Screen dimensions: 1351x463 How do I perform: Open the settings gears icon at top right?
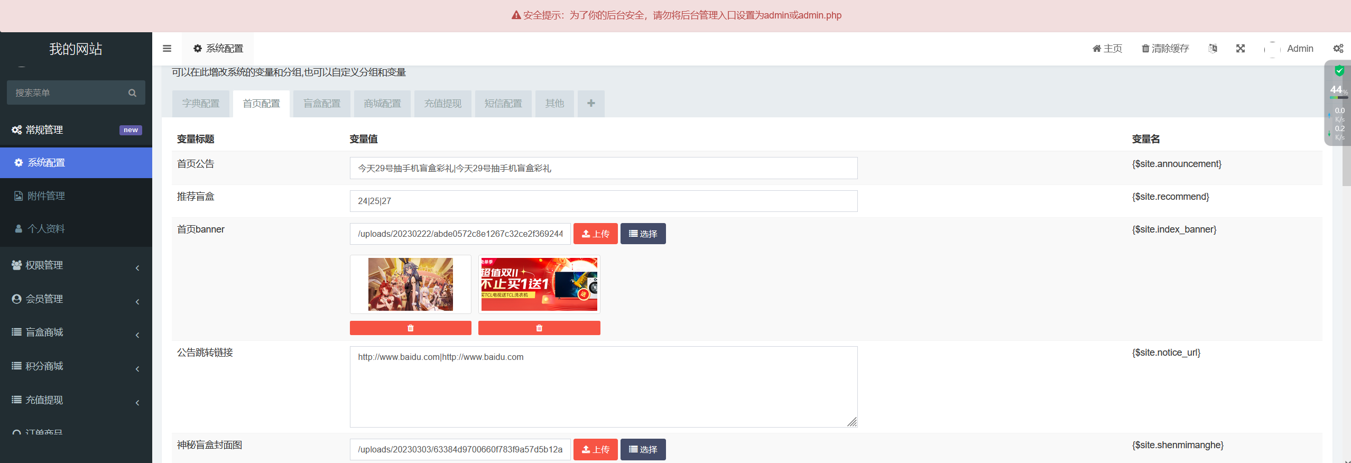click(1338, 49)
